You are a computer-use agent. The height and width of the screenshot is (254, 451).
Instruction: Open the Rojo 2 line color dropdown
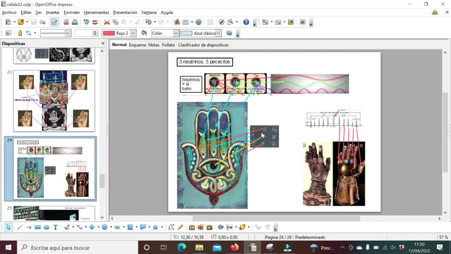[x=133, y=33]
